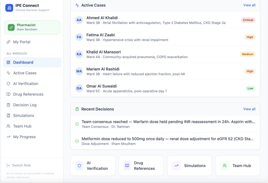The height and width of the screenshot is (183, 268).
Task: Click the High badge for Mariam Al Rashidi
Action: point(250,71)
